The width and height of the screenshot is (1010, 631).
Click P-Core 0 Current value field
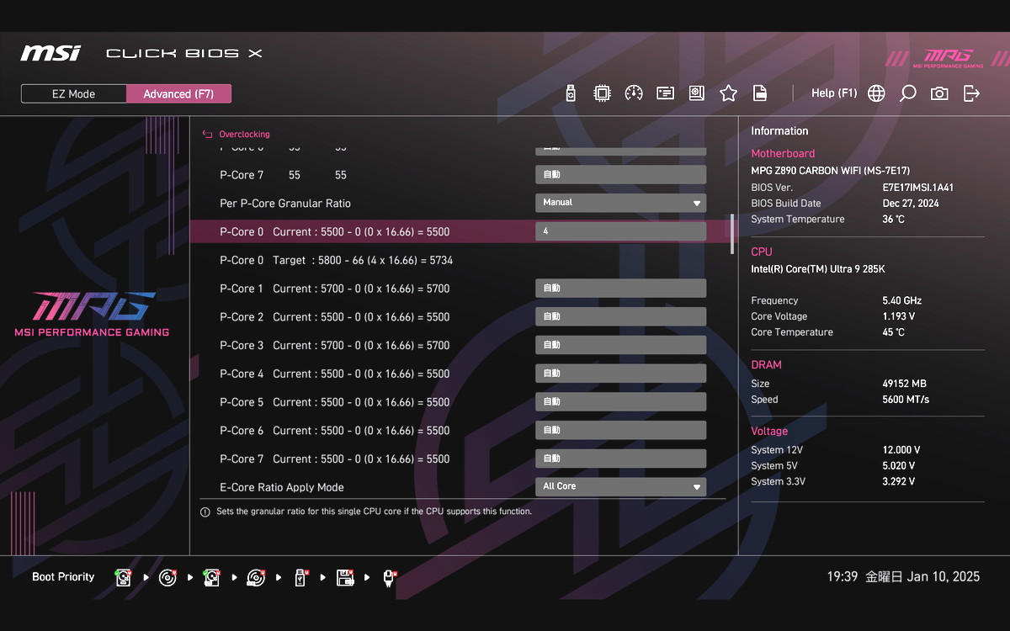[x=621, y=231]
